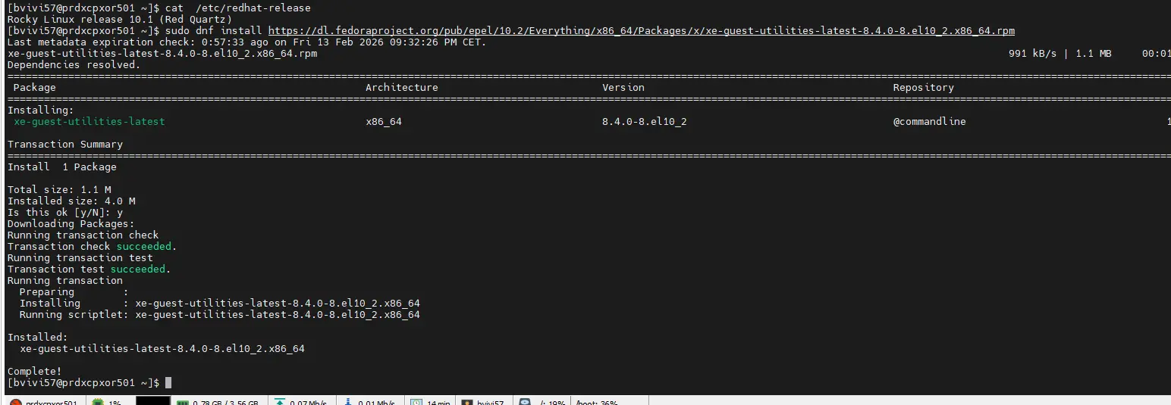Click the download speed arrow icon
Screen dimensions: 1171x405
click(348, 402)
